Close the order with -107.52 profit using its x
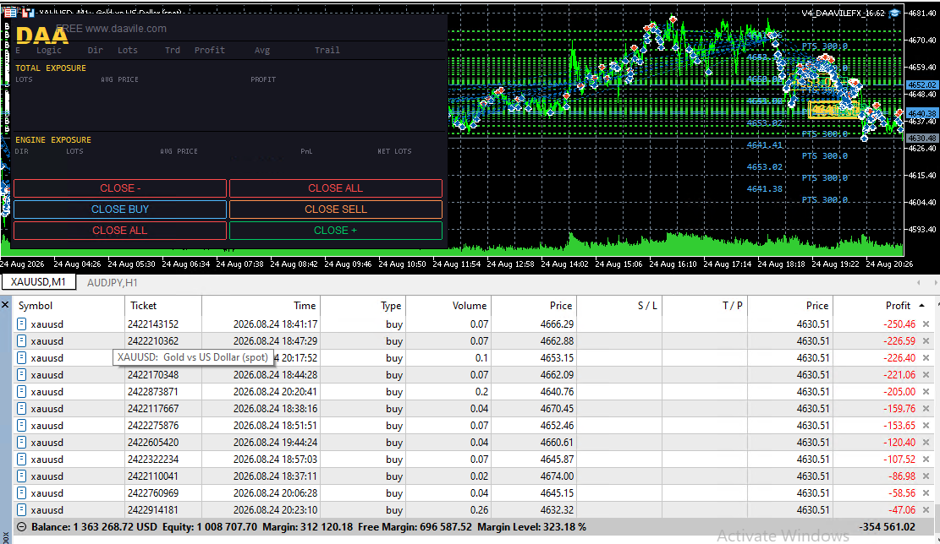This screenshot has height=544, width=940. pyautogui.click(x=926, y=459)
